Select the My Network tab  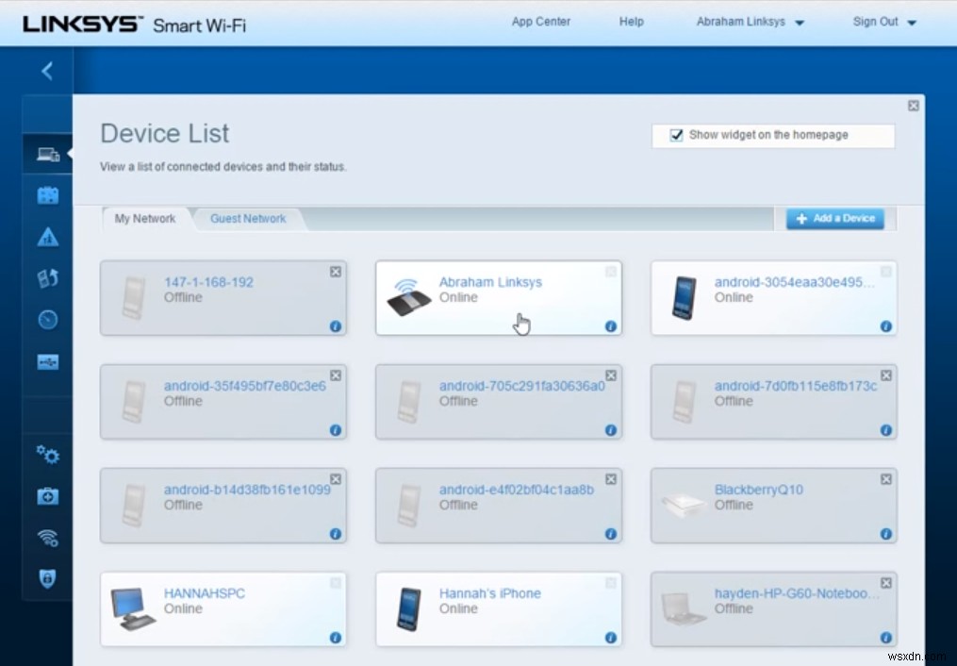(x=145, y=219)
